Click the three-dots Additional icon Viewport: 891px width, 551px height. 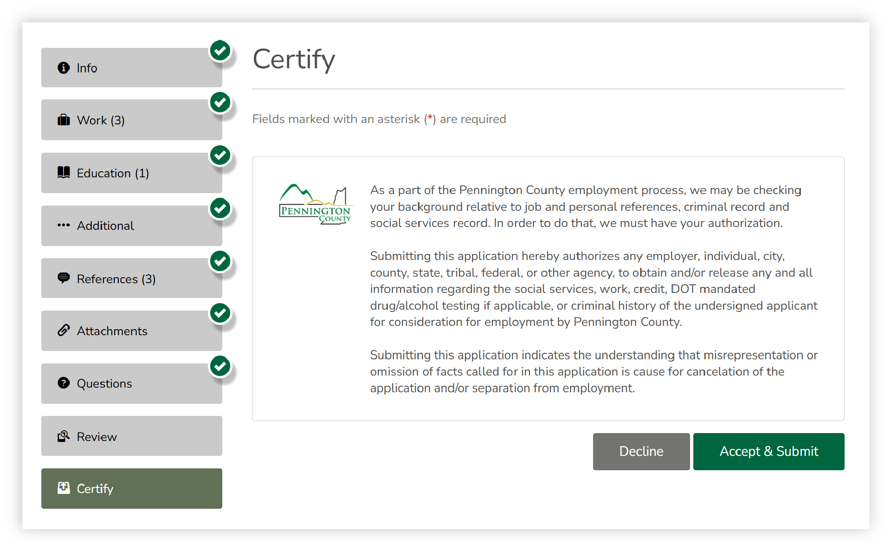click(64, 226)
